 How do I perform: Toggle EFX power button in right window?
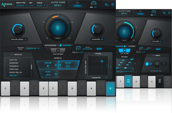(x=158, y=49)
